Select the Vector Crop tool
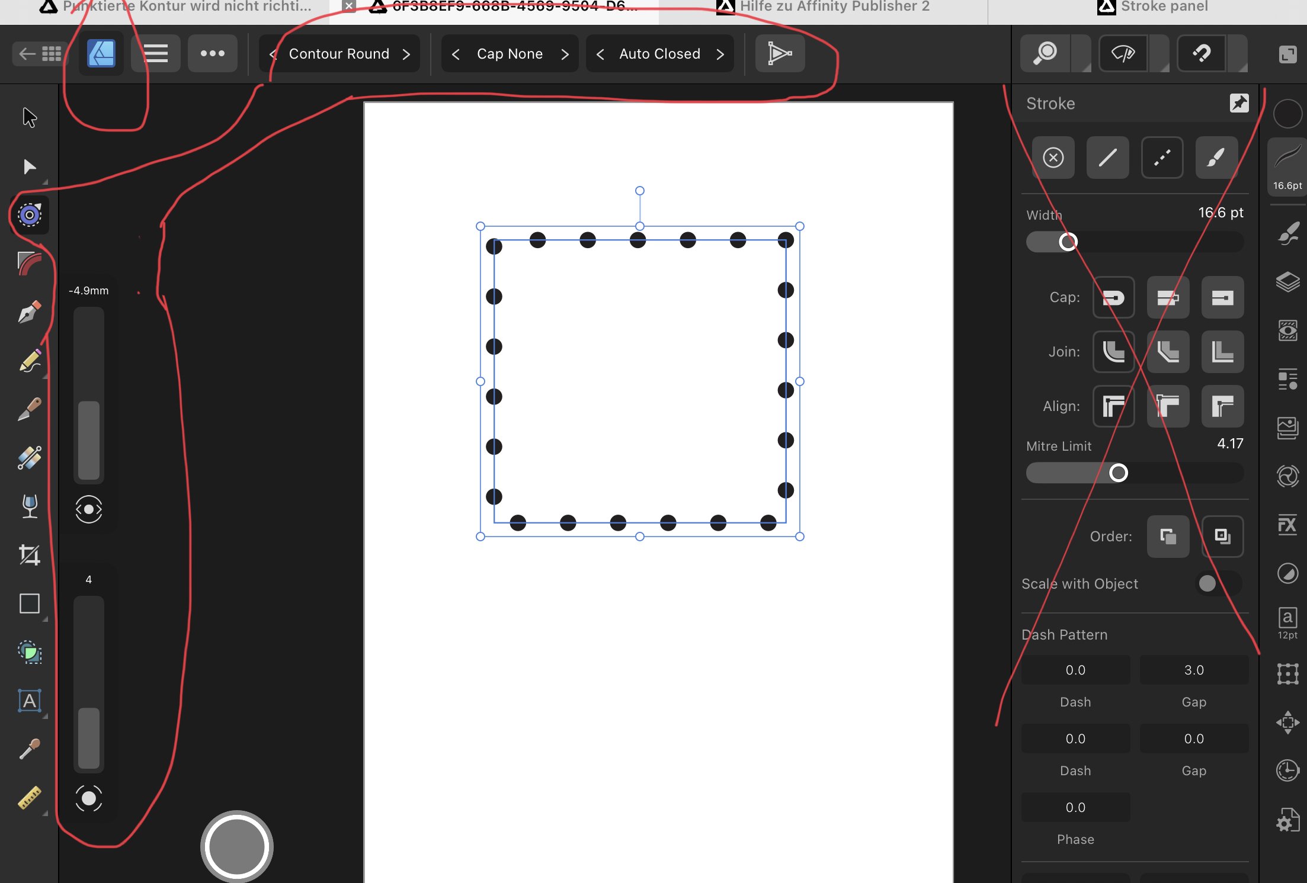 click(30, 555)
